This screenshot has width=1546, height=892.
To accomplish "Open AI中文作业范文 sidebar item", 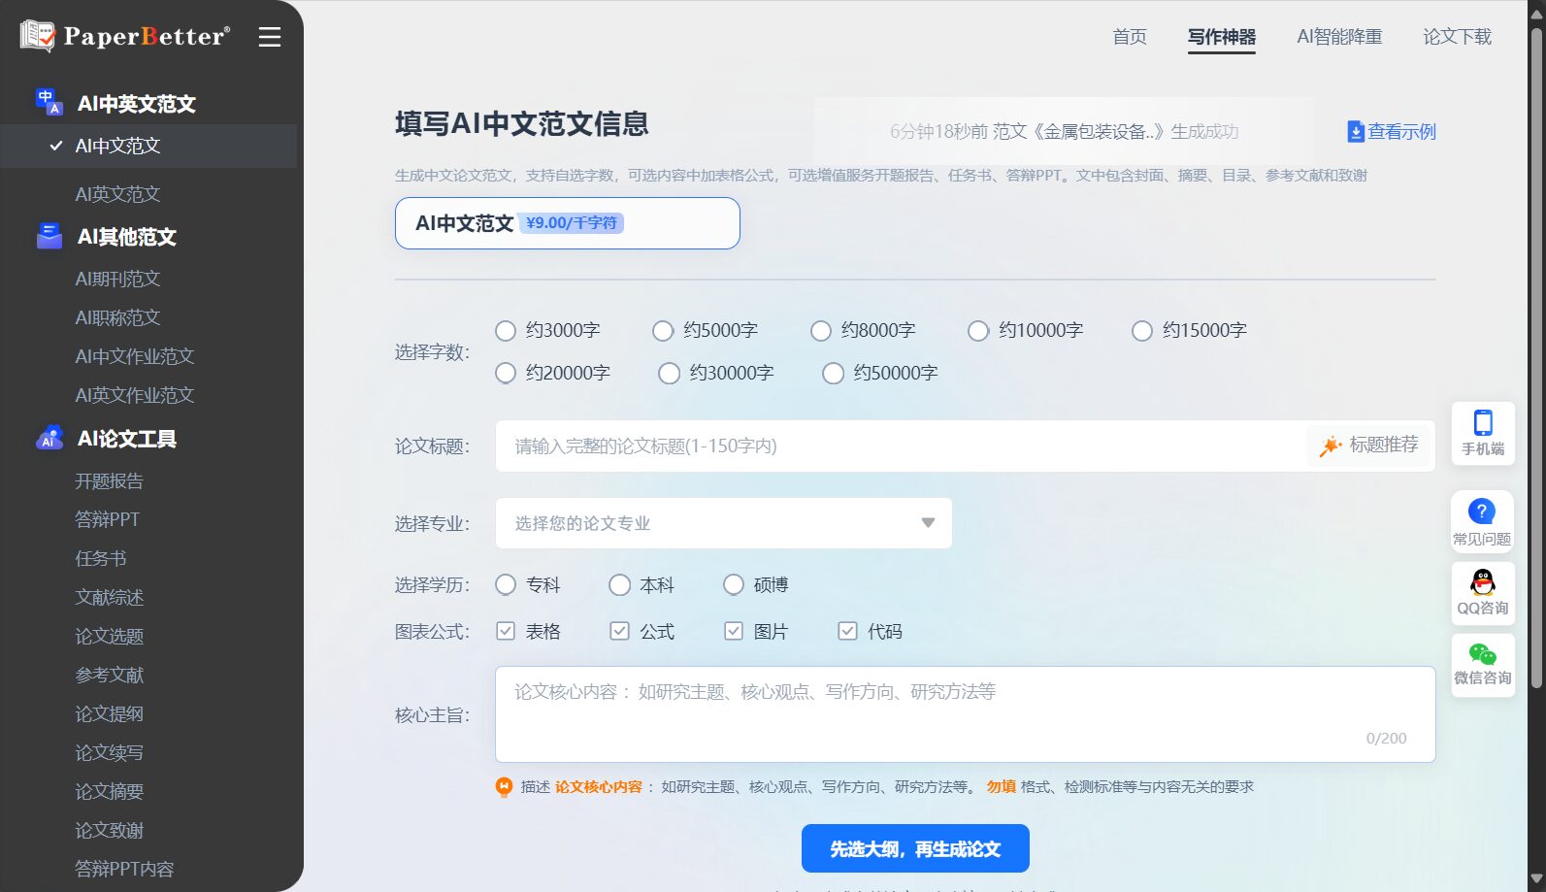I will [135, 356].
